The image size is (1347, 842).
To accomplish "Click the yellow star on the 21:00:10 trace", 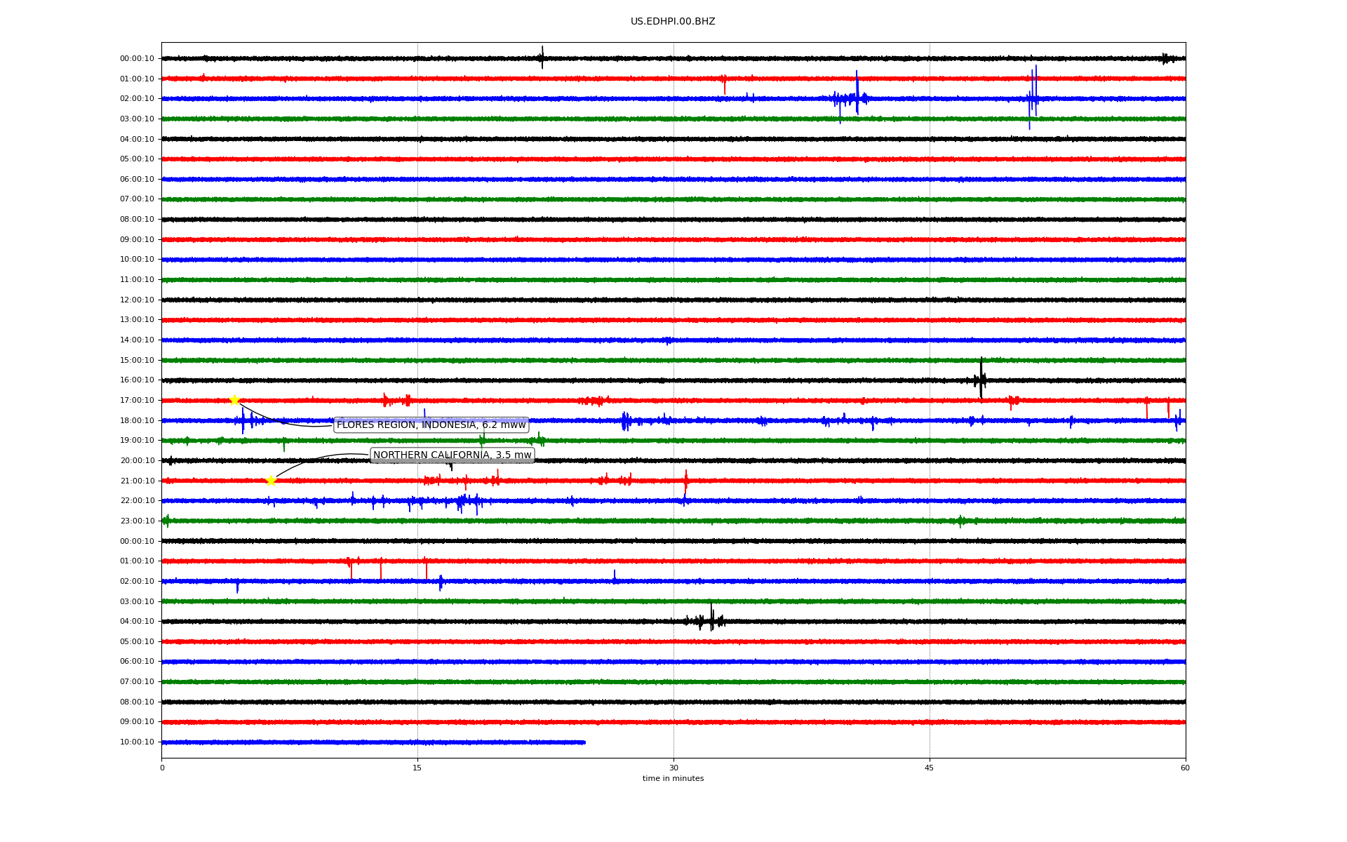I will click(271, 481).
